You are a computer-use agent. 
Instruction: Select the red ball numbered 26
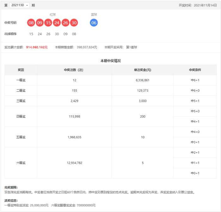point(65,23)
